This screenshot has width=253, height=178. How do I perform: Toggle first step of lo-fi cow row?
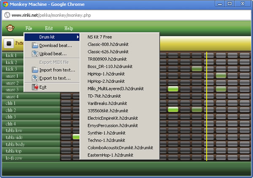[x=66, y=157]
